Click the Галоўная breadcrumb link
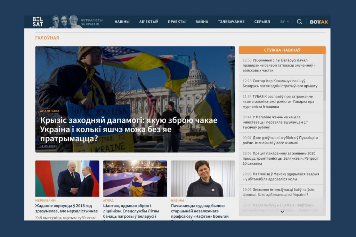 (47, 38)
